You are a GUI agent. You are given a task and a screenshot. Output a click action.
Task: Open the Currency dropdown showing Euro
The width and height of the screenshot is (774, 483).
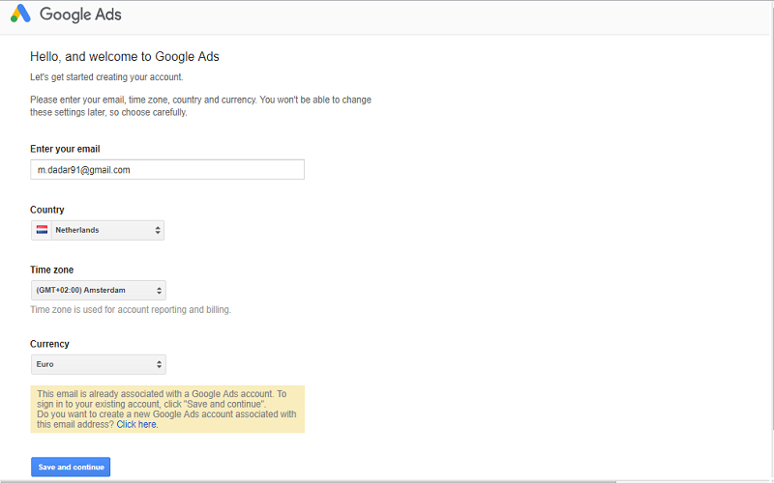(x=99, y=364)
